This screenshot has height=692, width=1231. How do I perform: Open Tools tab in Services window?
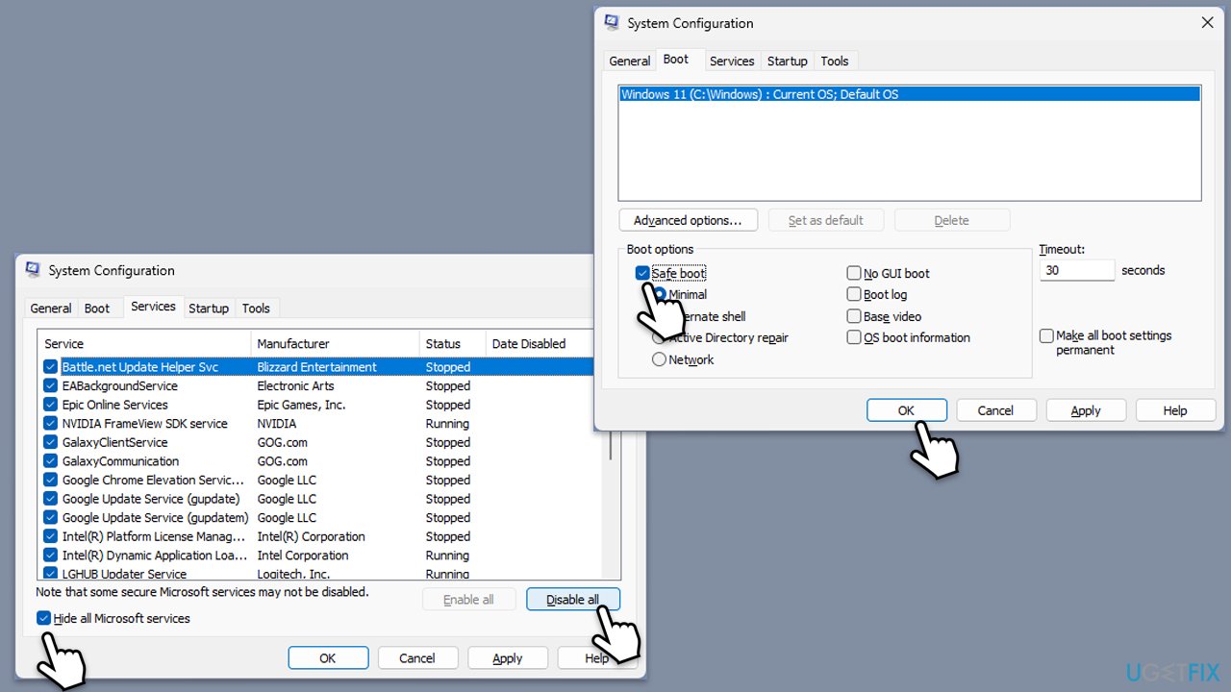[256, 309]
